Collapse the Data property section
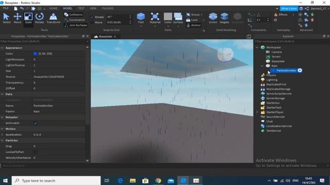 2,94
